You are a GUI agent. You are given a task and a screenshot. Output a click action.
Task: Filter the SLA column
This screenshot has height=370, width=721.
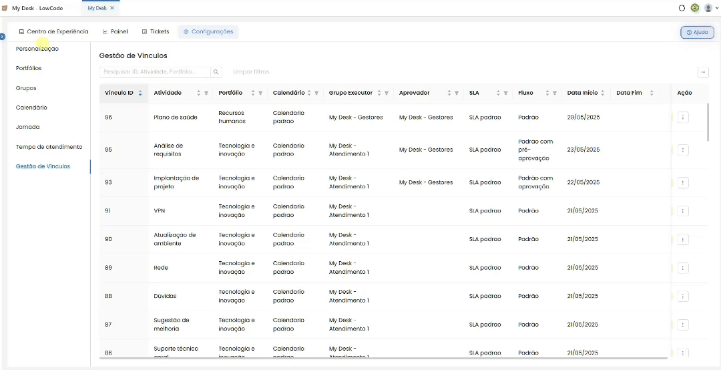click(x=505, y=93)
